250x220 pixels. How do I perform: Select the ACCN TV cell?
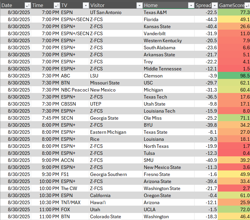75,160
